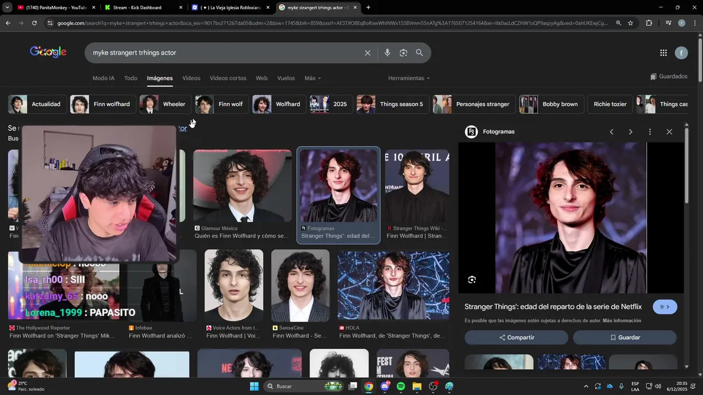Image resolution: width=703 pixels, height=395 pixels.
Task: Filter by the Personajes stranger chip
Action: click(x=474, y=104)
